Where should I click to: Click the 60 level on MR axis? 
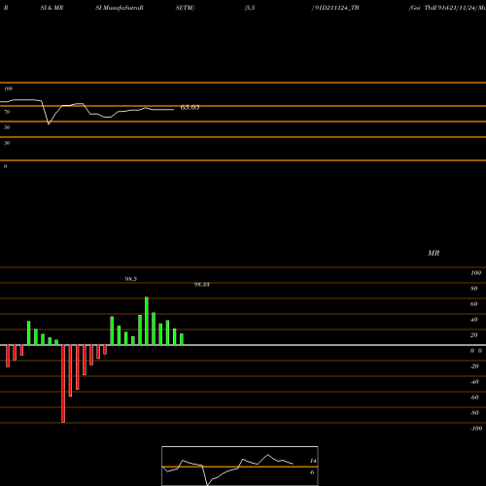coord(474,304)
